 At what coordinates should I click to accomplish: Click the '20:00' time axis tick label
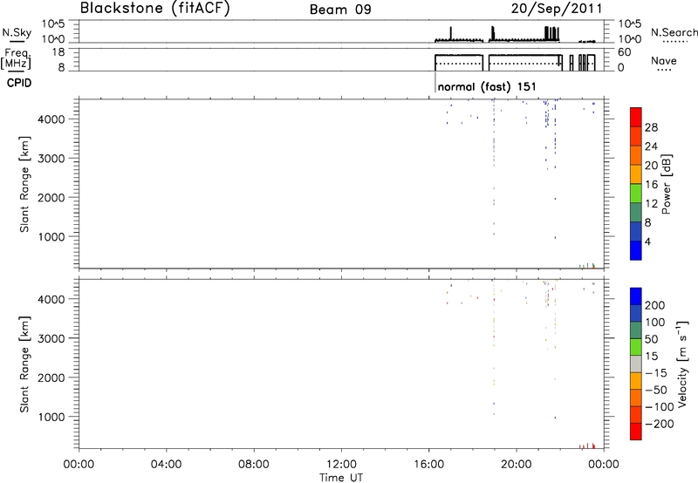pos(516,465)
